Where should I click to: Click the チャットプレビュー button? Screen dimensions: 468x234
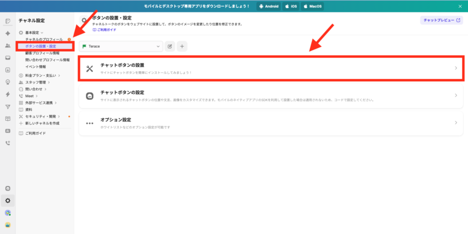(x=441, y=21)
